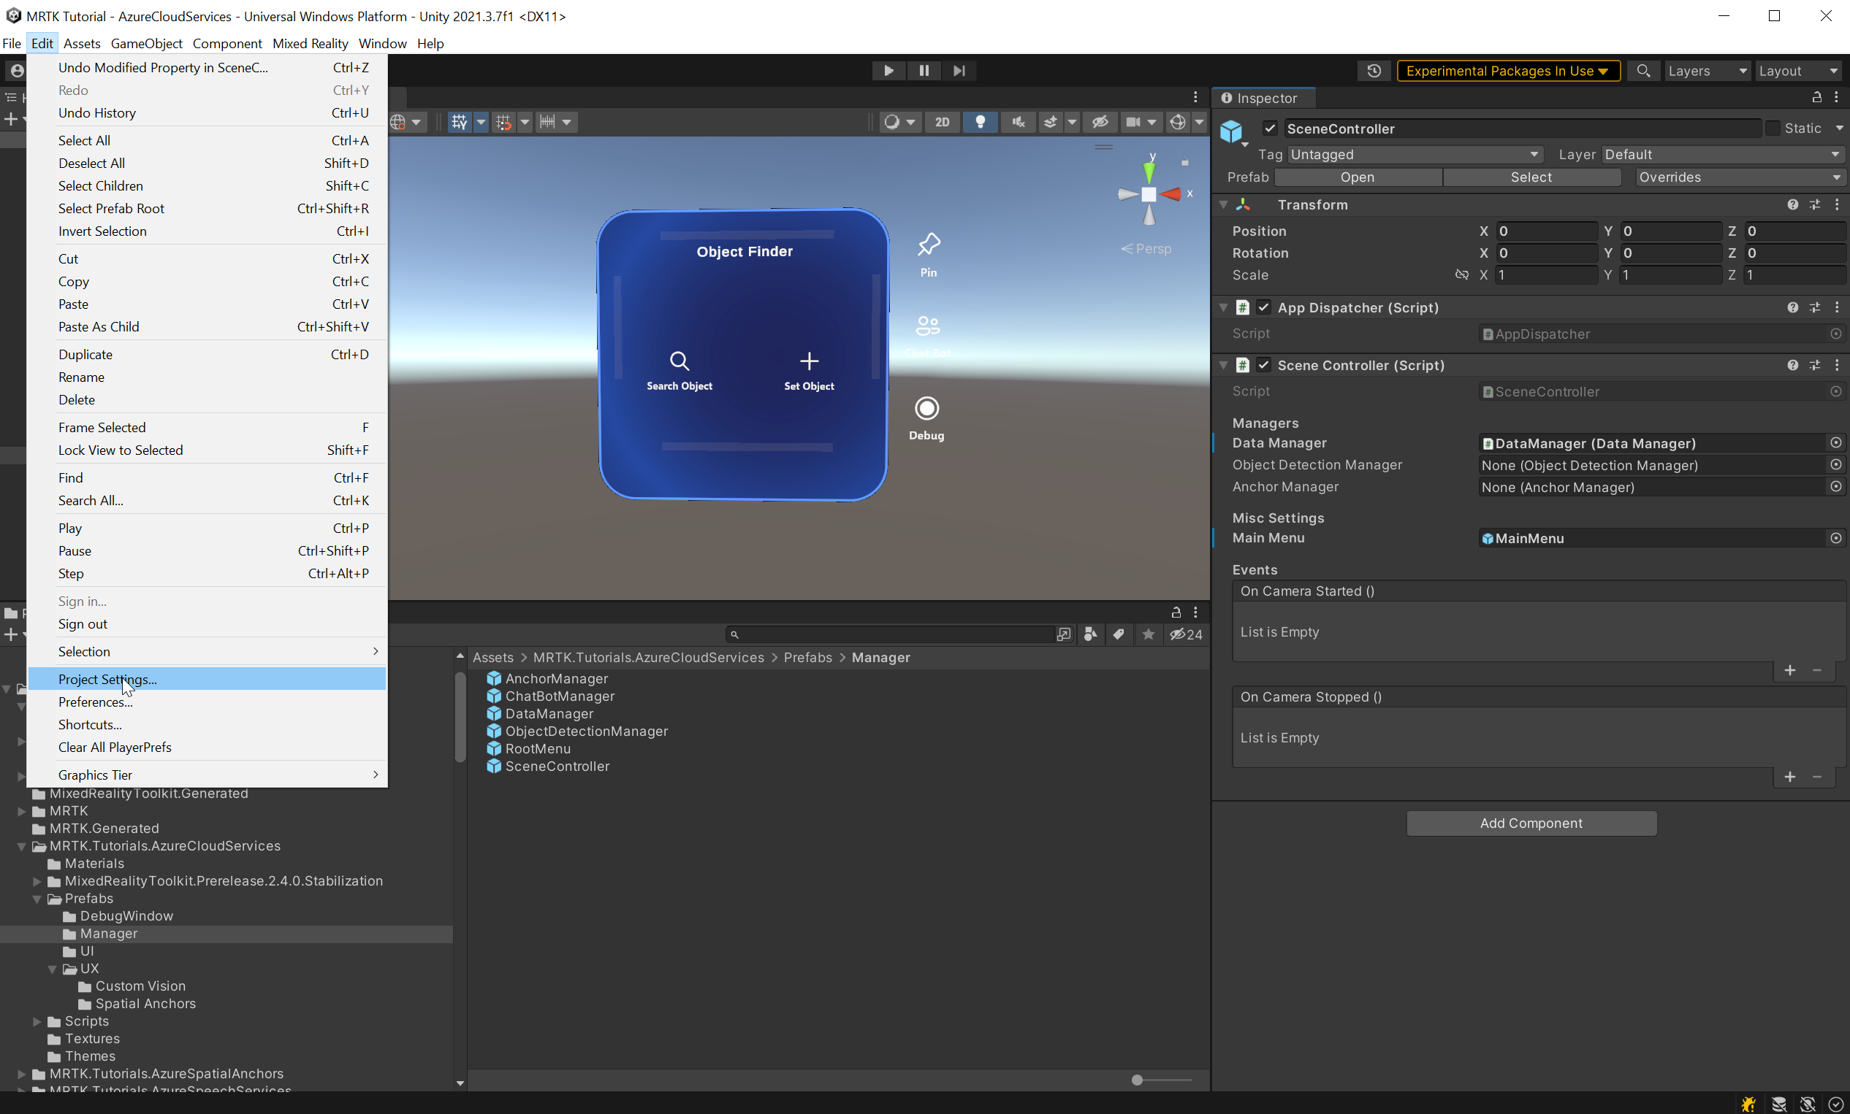Toggle scene lighting with the bulb icon

point(981,121)
